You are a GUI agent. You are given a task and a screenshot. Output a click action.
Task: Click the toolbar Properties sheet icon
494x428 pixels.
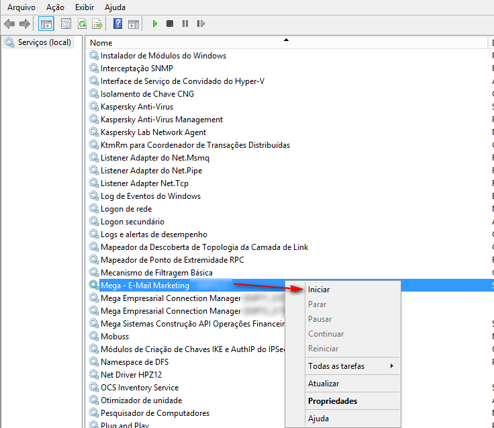[x=66, y=24]
